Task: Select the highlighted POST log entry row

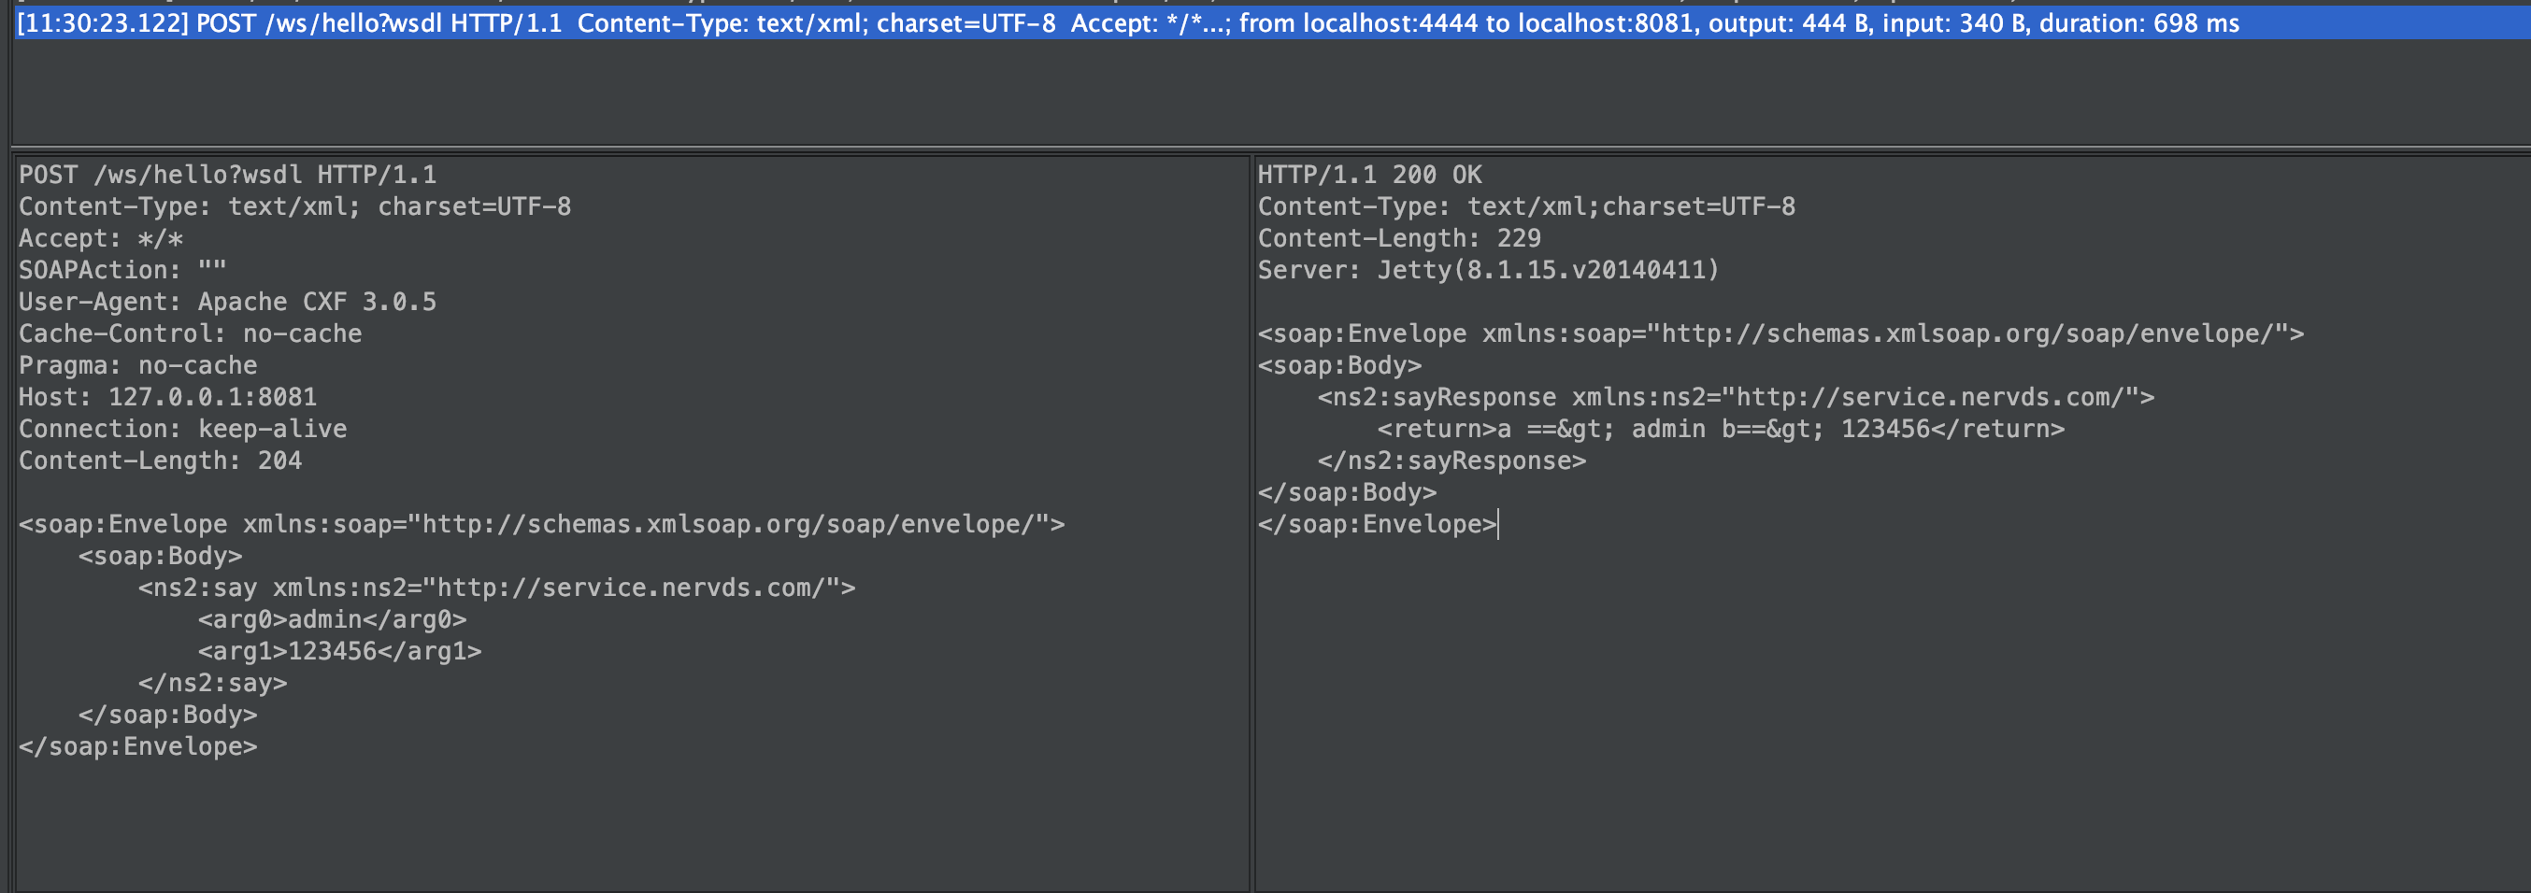Action: tap(1127, 22)
